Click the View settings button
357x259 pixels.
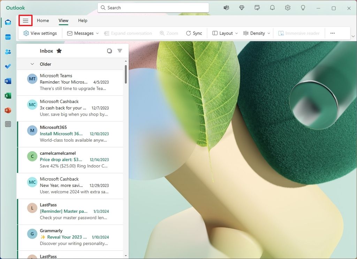coord(40,33)
